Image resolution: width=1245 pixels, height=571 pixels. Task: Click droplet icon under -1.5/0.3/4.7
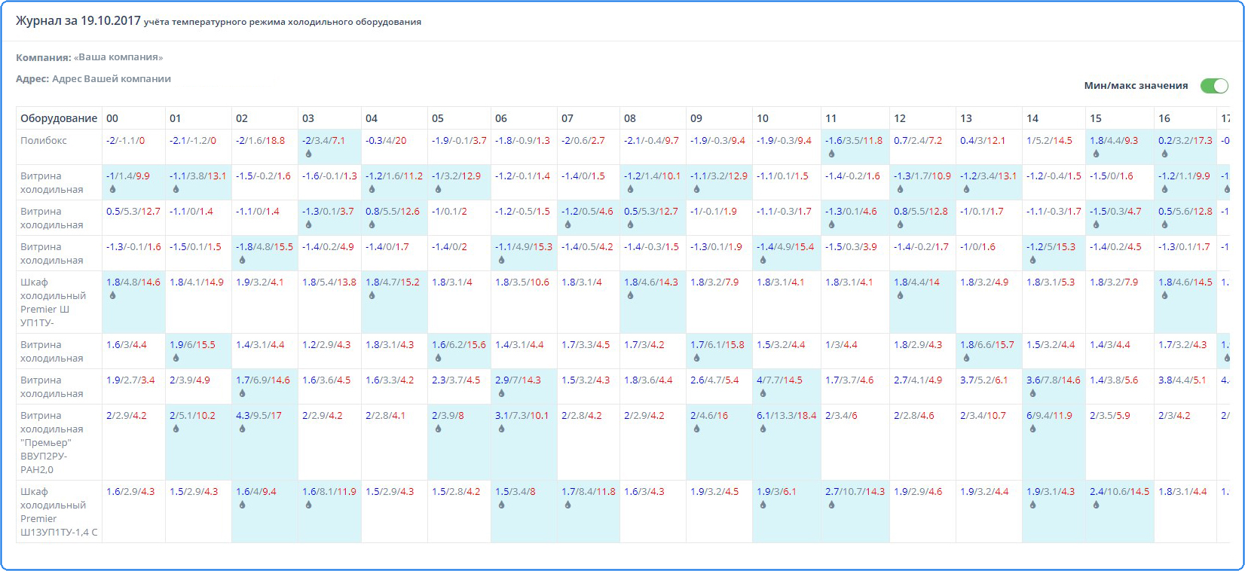pos(1096,224)
